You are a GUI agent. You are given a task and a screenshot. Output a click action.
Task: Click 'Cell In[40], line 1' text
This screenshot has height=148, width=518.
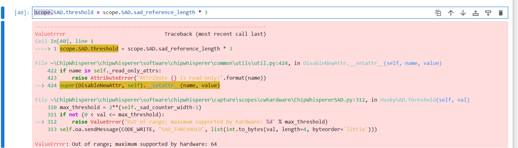click(x=64, y=41)
